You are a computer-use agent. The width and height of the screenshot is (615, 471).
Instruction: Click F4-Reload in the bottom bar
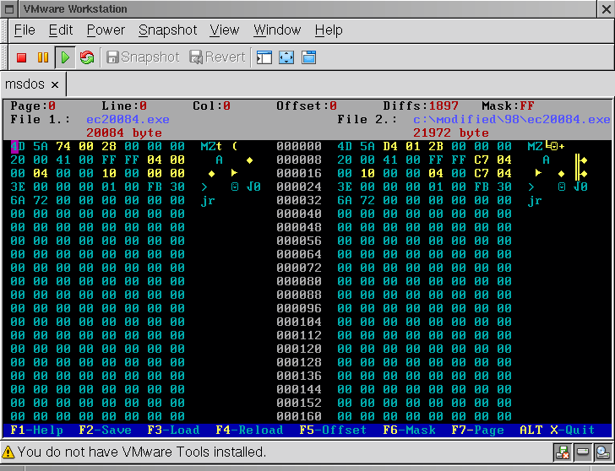[249, 430]
